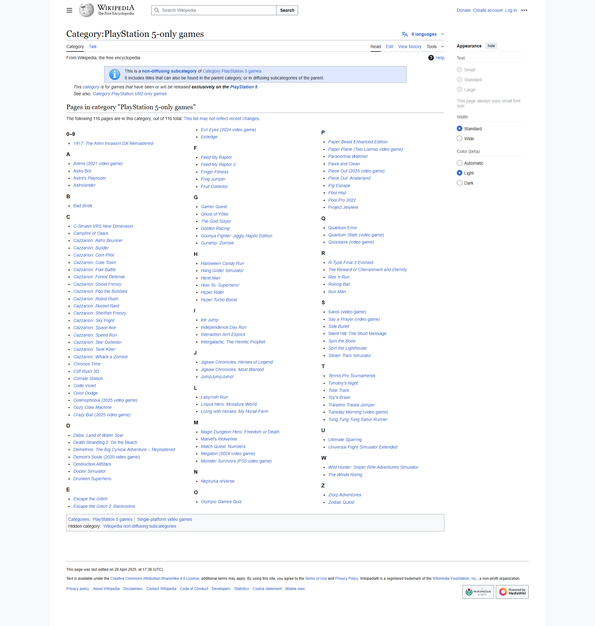The height and width of the screenshot is (626, 595).
Task: Open the Privacy policy footer link
Action: coord(77,589)
